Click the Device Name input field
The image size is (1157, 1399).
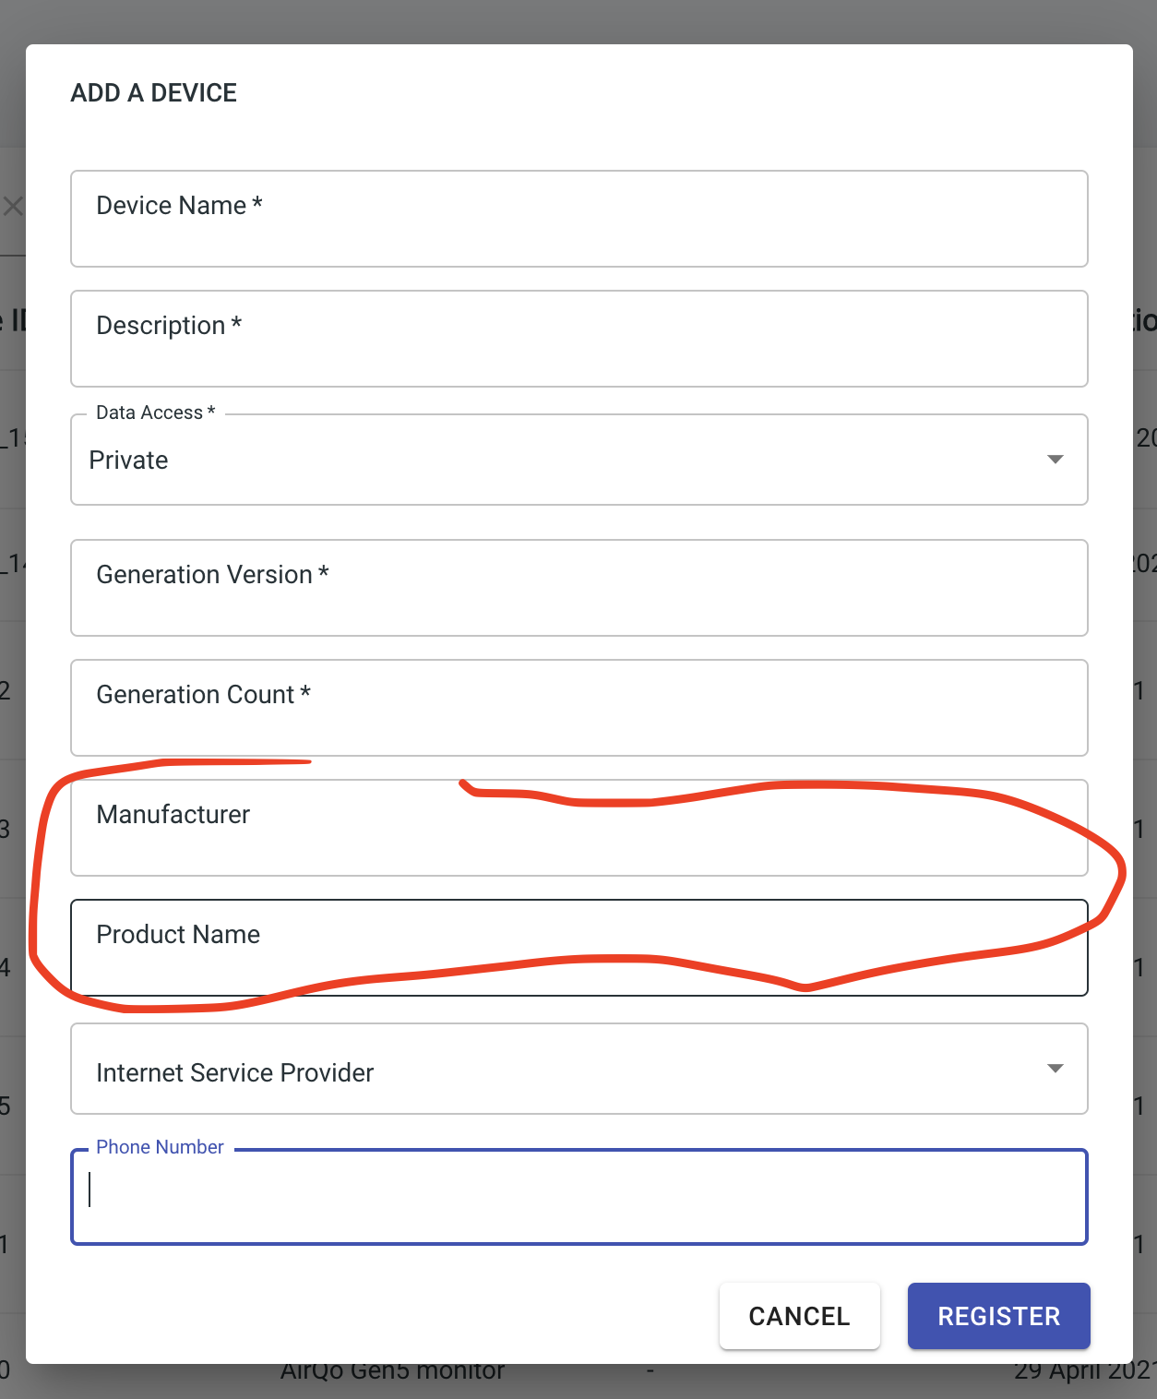coord(578,219)
